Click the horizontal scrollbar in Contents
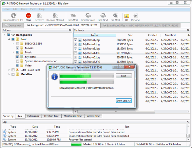The height and width of the screenshot is (148, 192). click(x=116, y=112)
